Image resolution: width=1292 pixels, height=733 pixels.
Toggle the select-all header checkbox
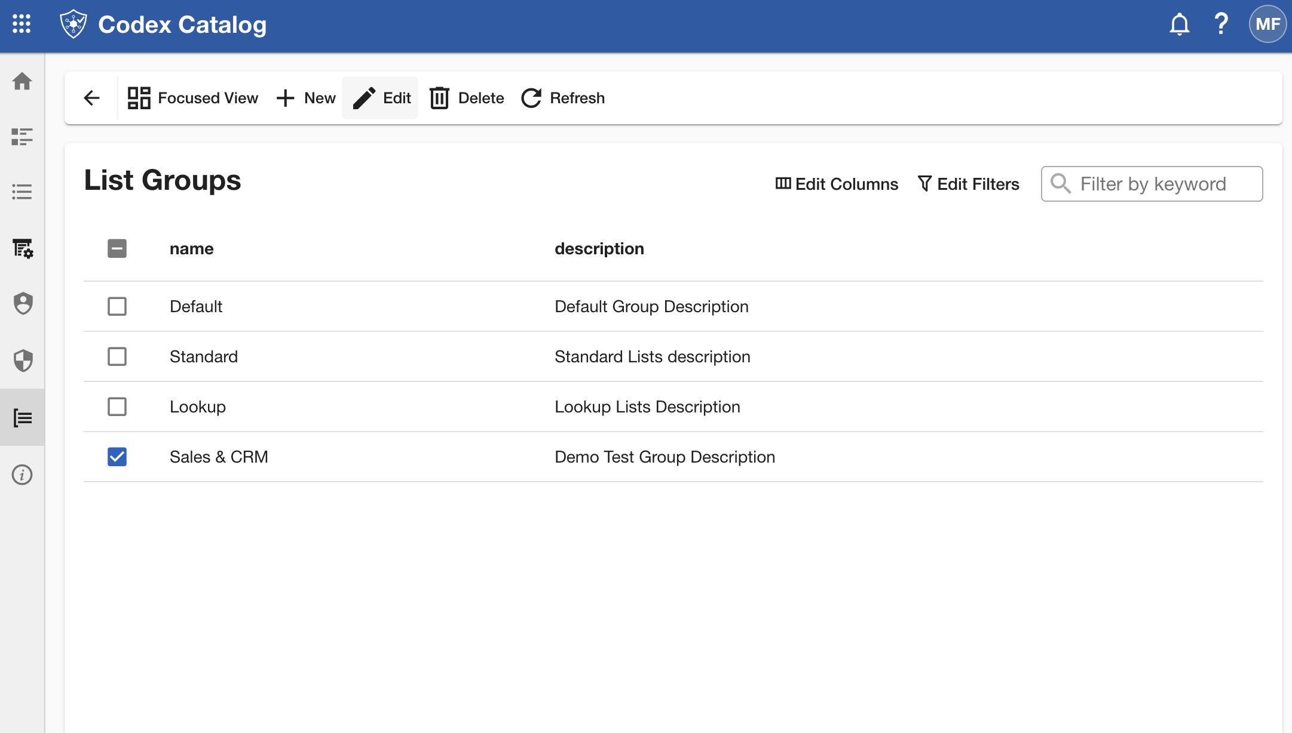117,248
